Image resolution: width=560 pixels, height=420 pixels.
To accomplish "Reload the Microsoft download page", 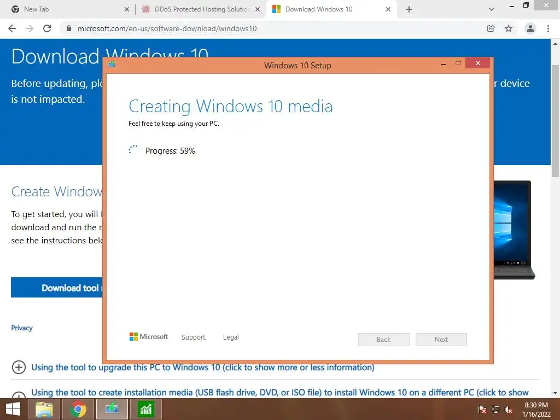I will click(47, 28).
